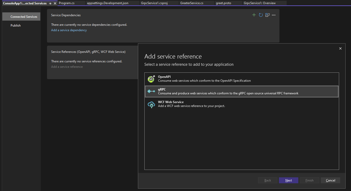
Task: Select Publish in the sidebar
Action: pos(15,25)
